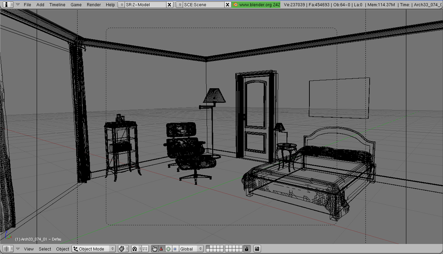Open the Game menu
This screenshot has height=254, width=443.
[x=76, y=4]
